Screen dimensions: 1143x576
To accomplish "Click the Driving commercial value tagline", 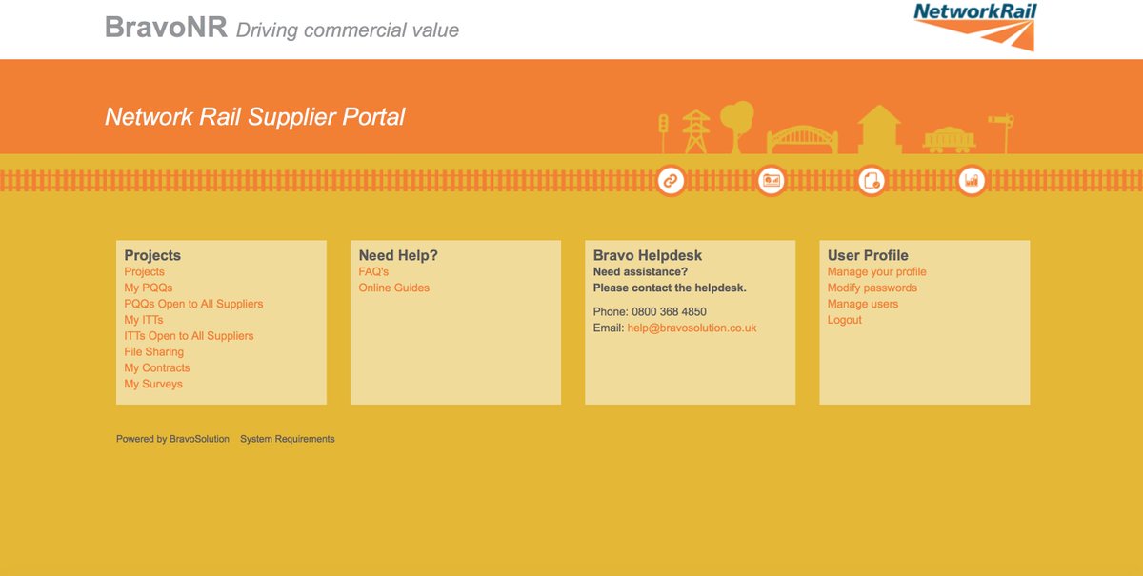I will (348, 30).
